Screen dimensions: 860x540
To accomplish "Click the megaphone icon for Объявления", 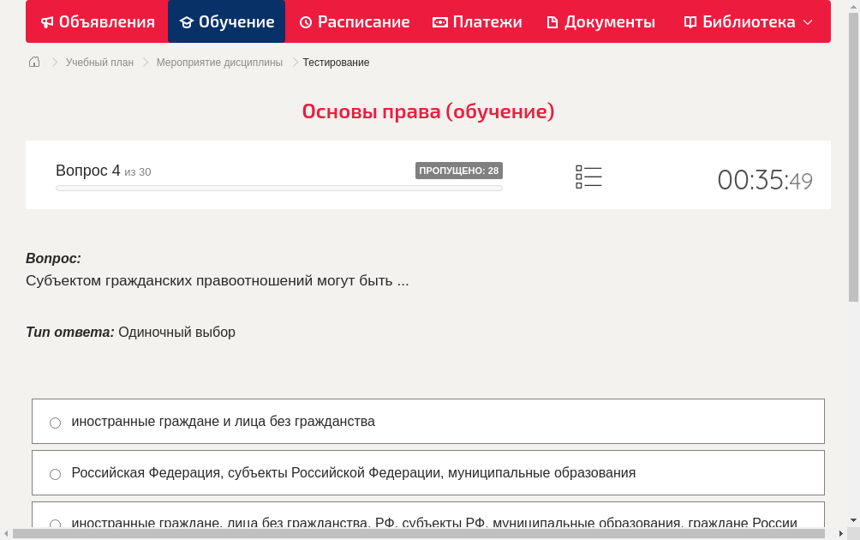I will [46, 21].
